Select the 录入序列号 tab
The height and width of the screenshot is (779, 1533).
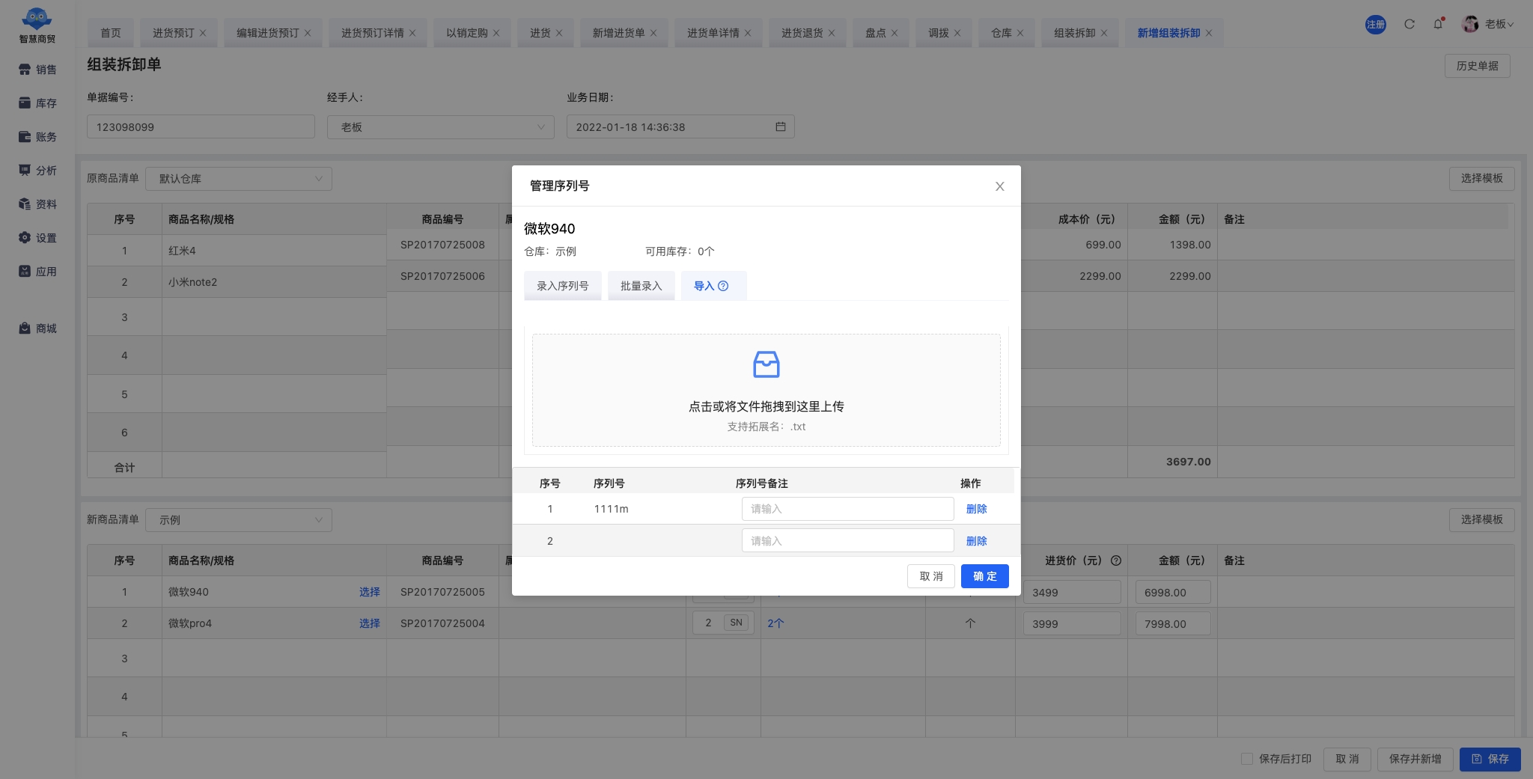click(x=563, y=286)
